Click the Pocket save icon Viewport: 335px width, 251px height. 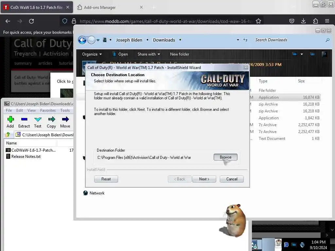click(291, 21)
